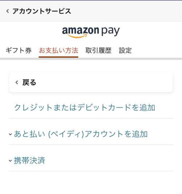Go to the 設定 tab
Image resolution: width=182 pixels, height=194 pixels.
(125, 50)
